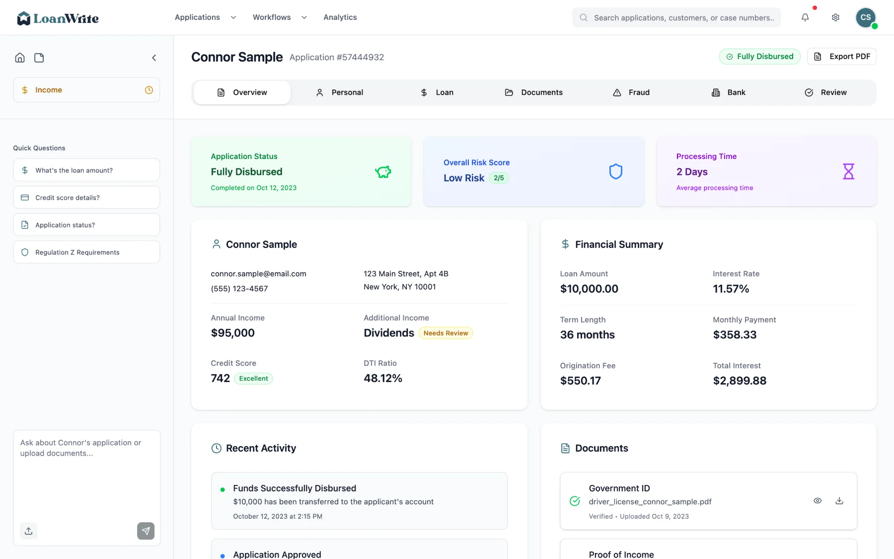The height and width of the screenshot is (559, 894).
Task: Switch to the Loan tab
Action: tap(437, 92)
